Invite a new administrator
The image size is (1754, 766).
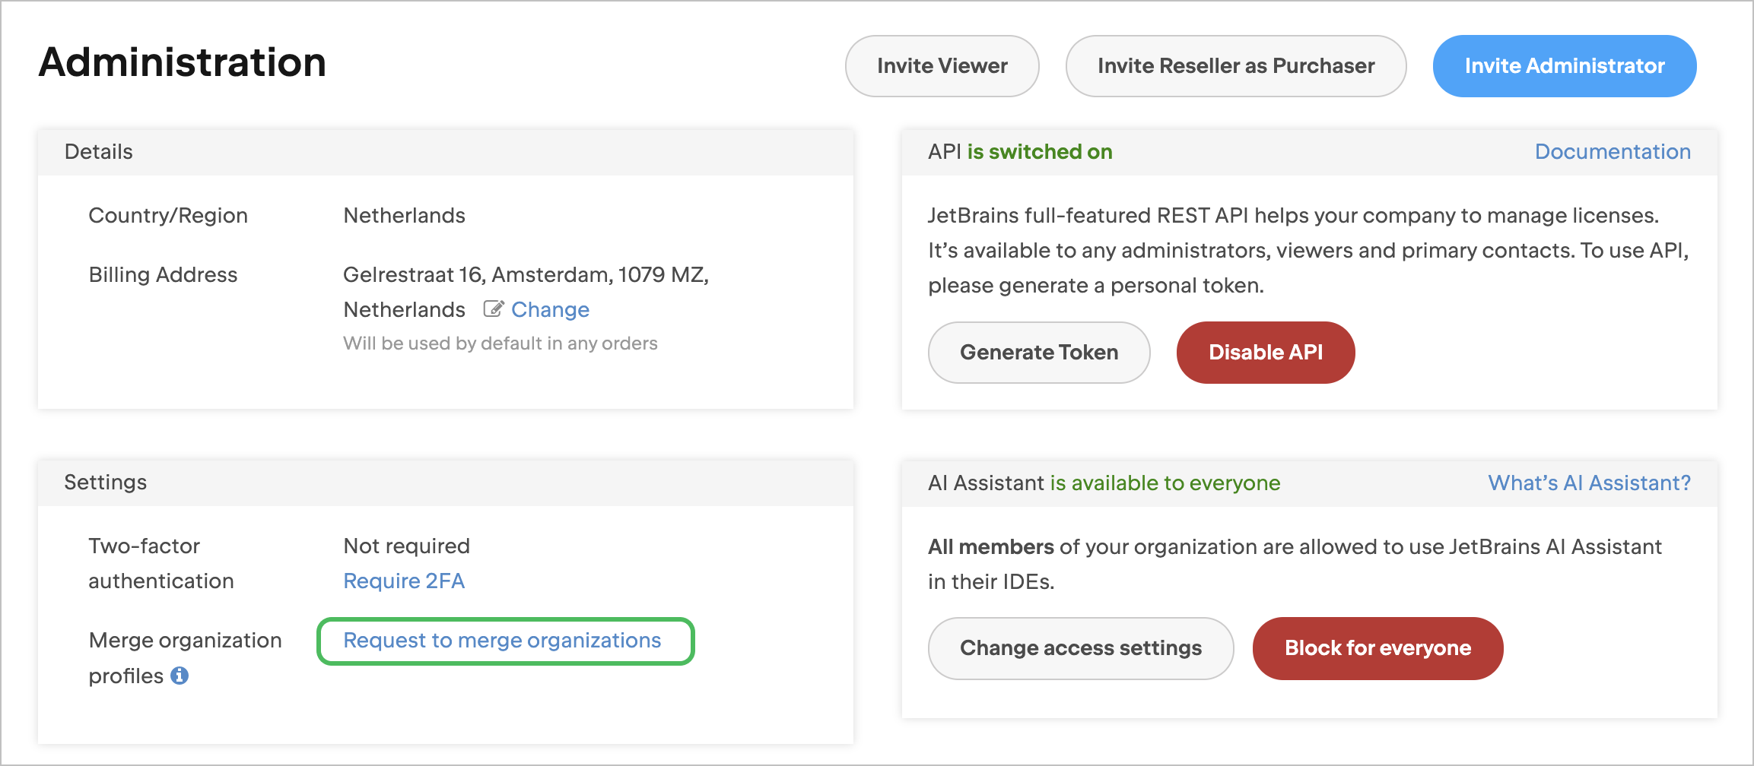click(1564, 66)
